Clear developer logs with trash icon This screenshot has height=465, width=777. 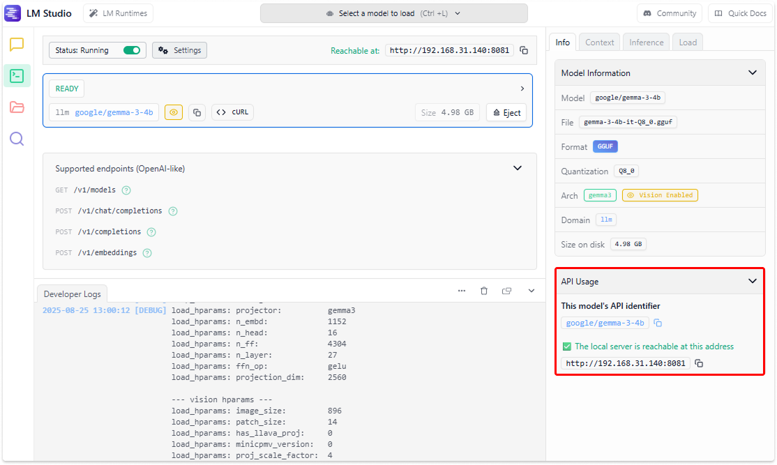(484, 291)
